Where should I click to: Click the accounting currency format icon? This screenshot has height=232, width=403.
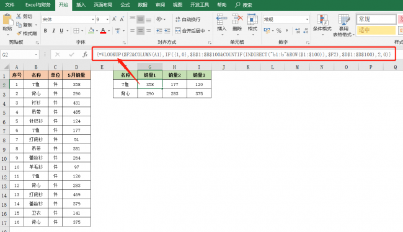click(x=267, y=31)
